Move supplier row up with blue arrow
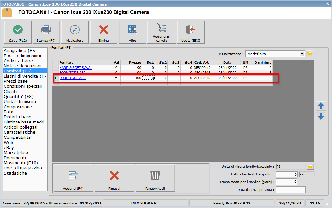The height and width of the screenshot is (208, 332). pos(321,106)
